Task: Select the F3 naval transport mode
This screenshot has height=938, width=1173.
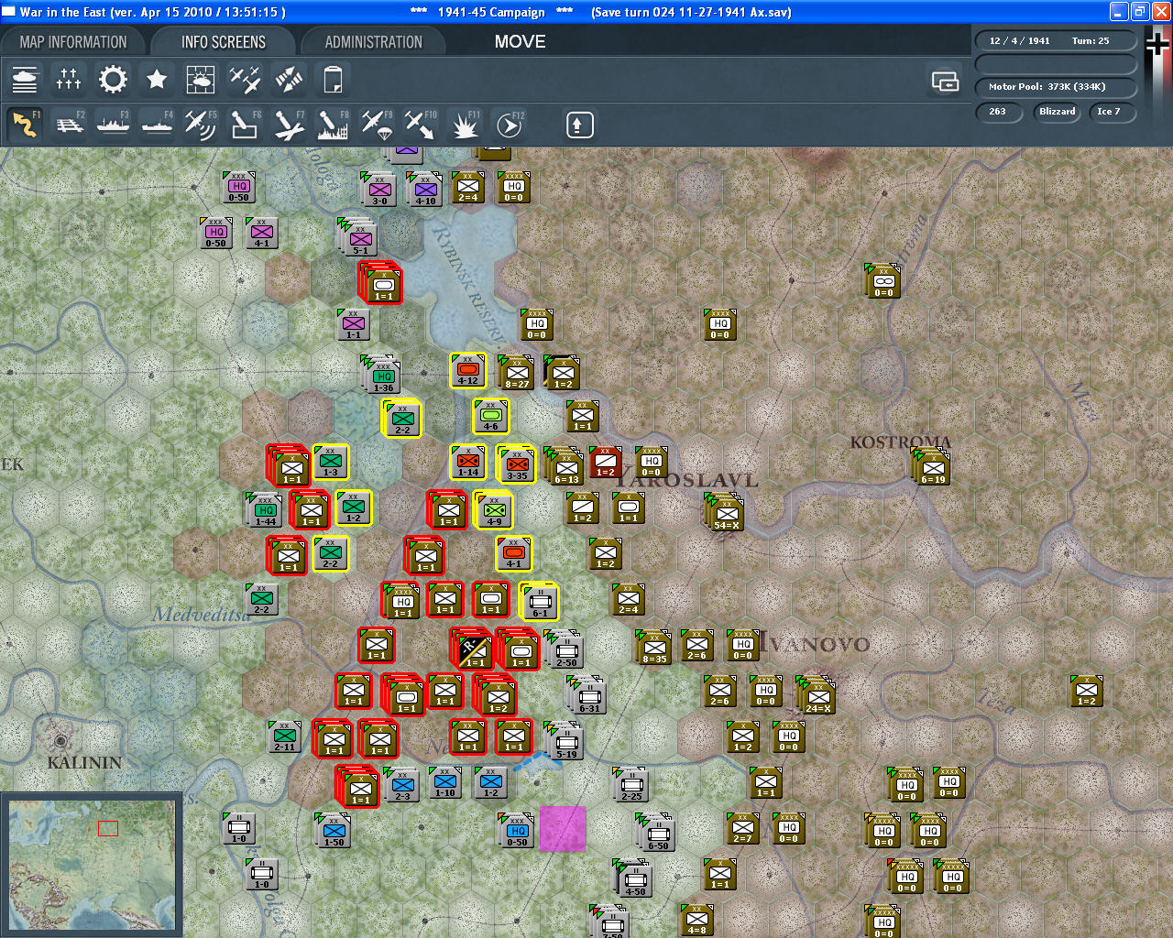Action: (x=113, y=125)
